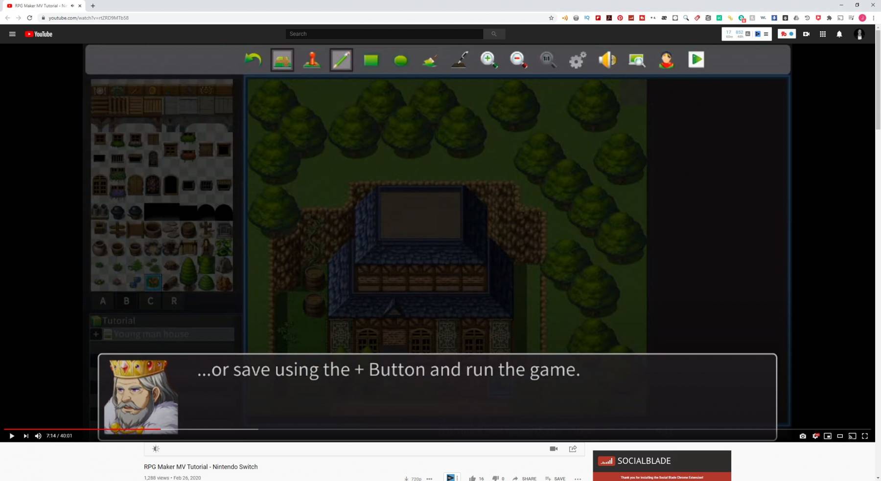Switch to tileset tab B
Viewport: 881px width, 481px height.
126,301
